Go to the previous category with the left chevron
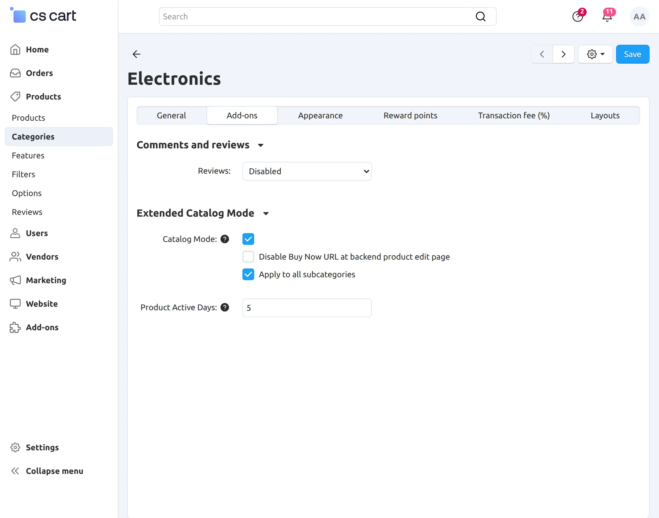Screen dimensions: 659x518 point(542,54)
